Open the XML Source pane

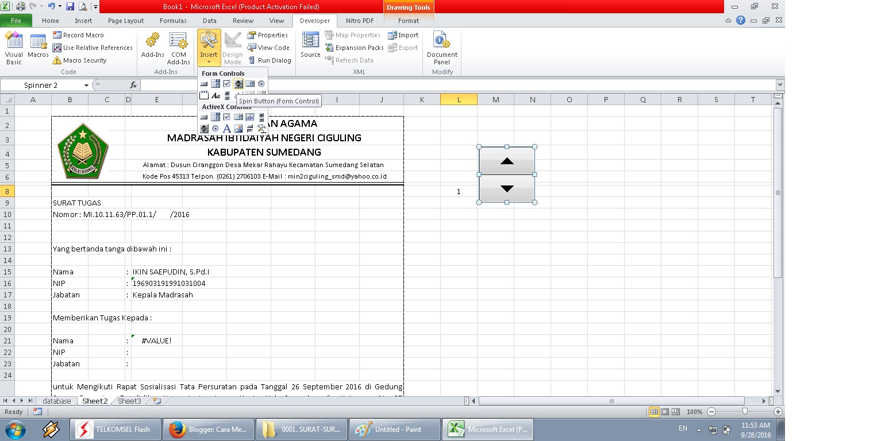(x=310, y=47)
